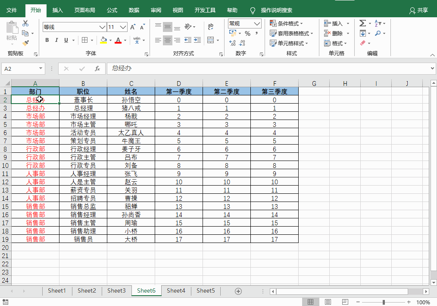Apply comma style number format
437x306 pixels.
point(256,34)
